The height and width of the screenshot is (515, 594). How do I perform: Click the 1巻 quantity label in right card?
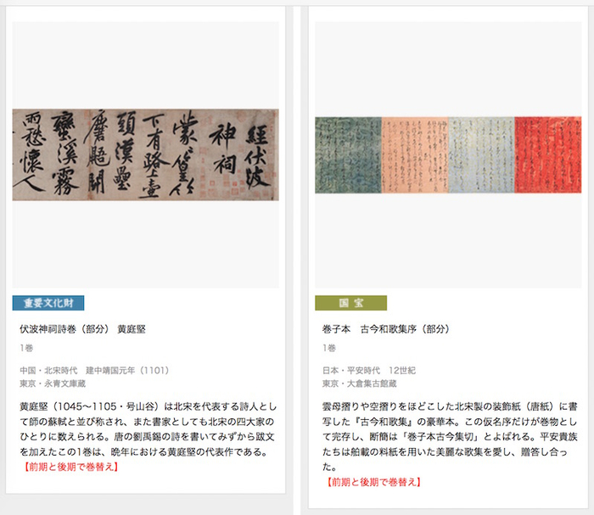click(x=329, y=348)
